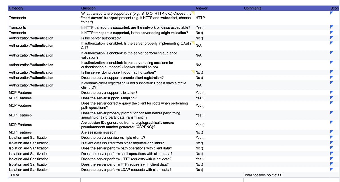This screenshot has height=182, width=340.
Task: Select the 'Yes :(' answer for HTTP requests with client data
Action: click(200, 159)
